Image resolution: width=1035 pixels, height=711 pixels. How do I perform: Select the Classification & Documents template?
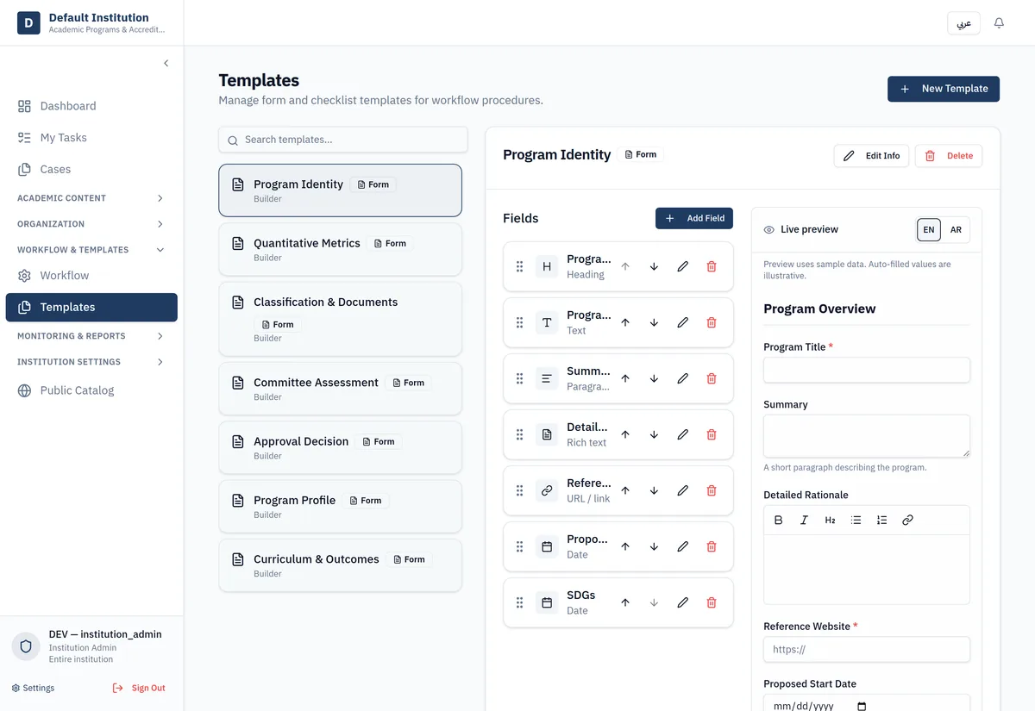(x=341, y=319)
